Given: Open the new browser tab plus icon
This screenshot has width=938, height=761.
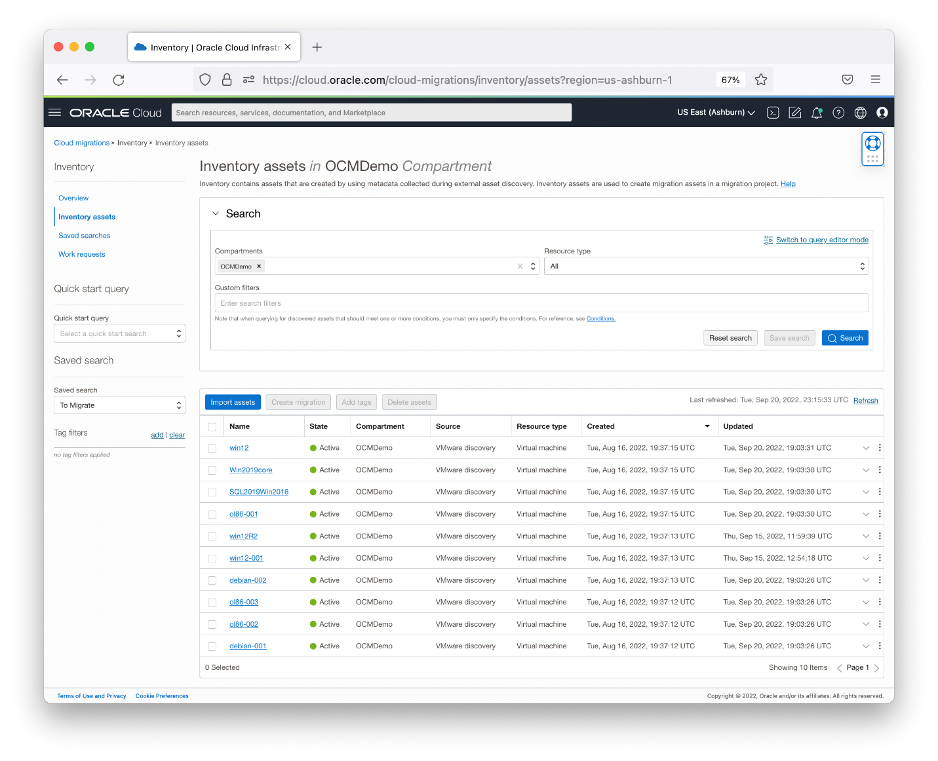Looking at the screenshot, I should click(317, 47).
